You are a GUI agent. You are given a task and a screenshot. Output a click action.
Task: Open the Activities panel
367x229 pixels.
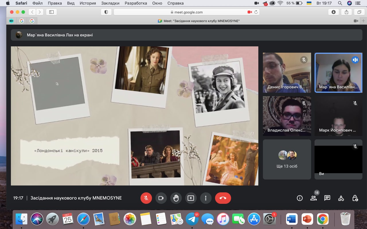tap(341, 198)
